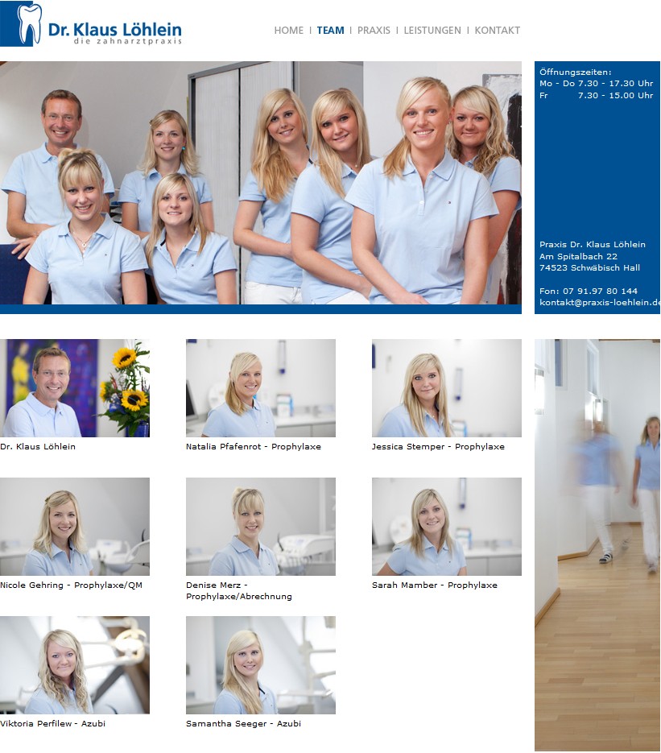Select Natalia Pfafenrot's portrait photo
This screenshot has width=661, height=753.
(x=260, y=388)
